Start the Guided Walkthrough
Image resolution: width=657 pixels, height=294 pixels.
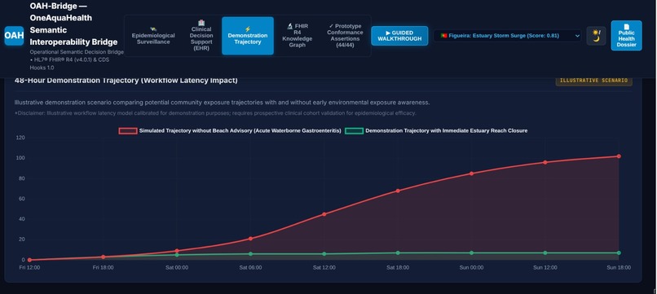399,36
